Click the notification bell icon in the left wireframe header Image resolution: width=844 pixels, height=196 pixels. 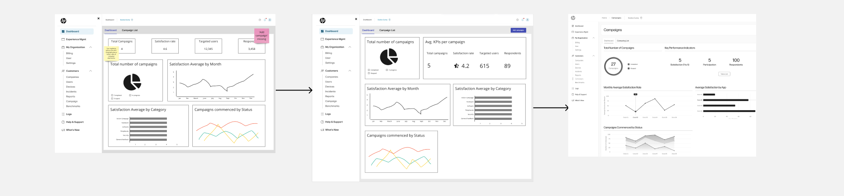pyautogui.click(x=265, y=20)
